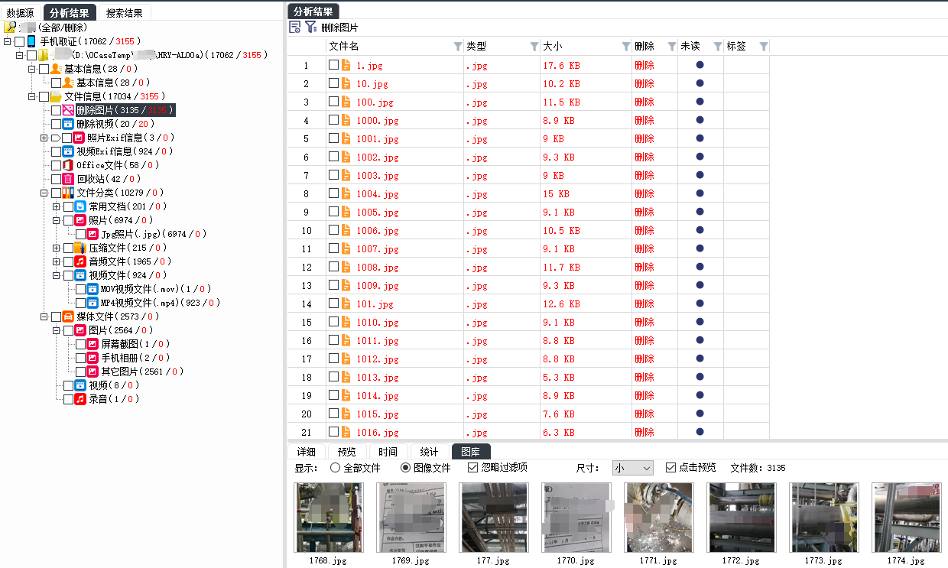This screenshot has height=568, width=948.
Task: Click the 照片Exif信息 node icon
Action: [79, 138]
